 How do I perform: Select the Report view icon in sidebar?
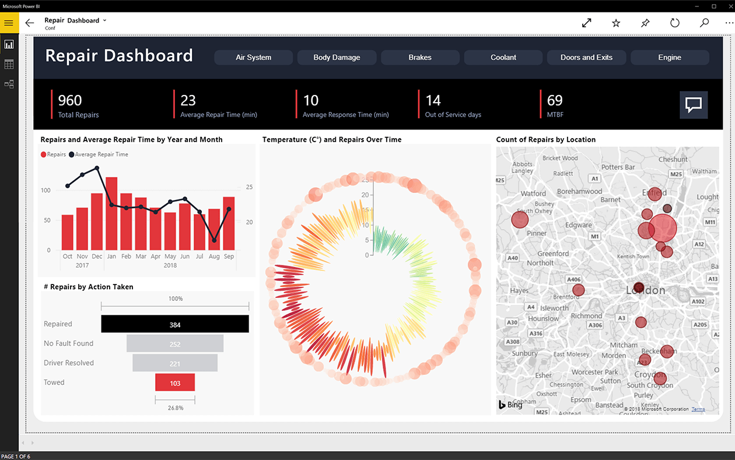coord(9,44)
